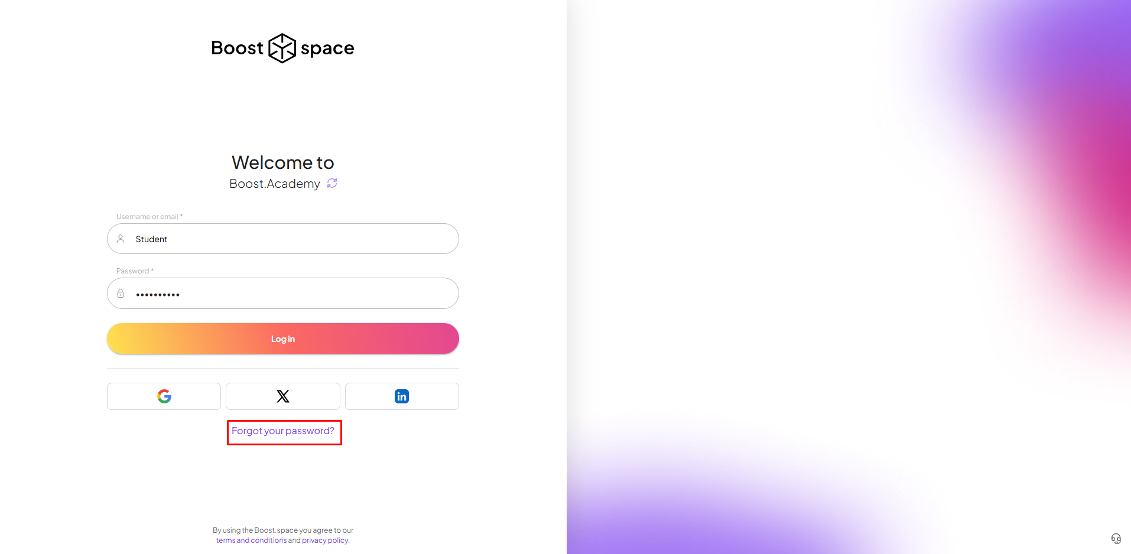This screenshot has width=1131, height=554.
Task: Focus the Username or email input field
Action: coord(295,239)
